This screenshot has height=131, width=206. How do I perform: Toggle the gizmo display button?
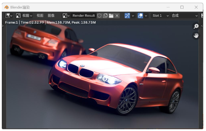coord(127,16)
